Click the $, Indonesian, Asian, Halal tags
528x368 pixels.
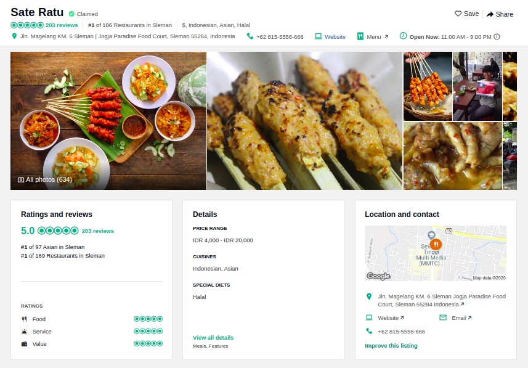click(x=216, y=25)
